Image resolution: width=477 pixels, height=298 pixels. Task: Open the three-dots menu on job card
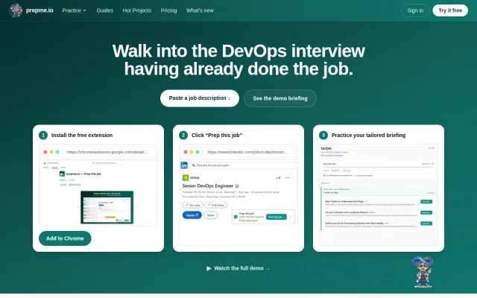click(288, 178)
